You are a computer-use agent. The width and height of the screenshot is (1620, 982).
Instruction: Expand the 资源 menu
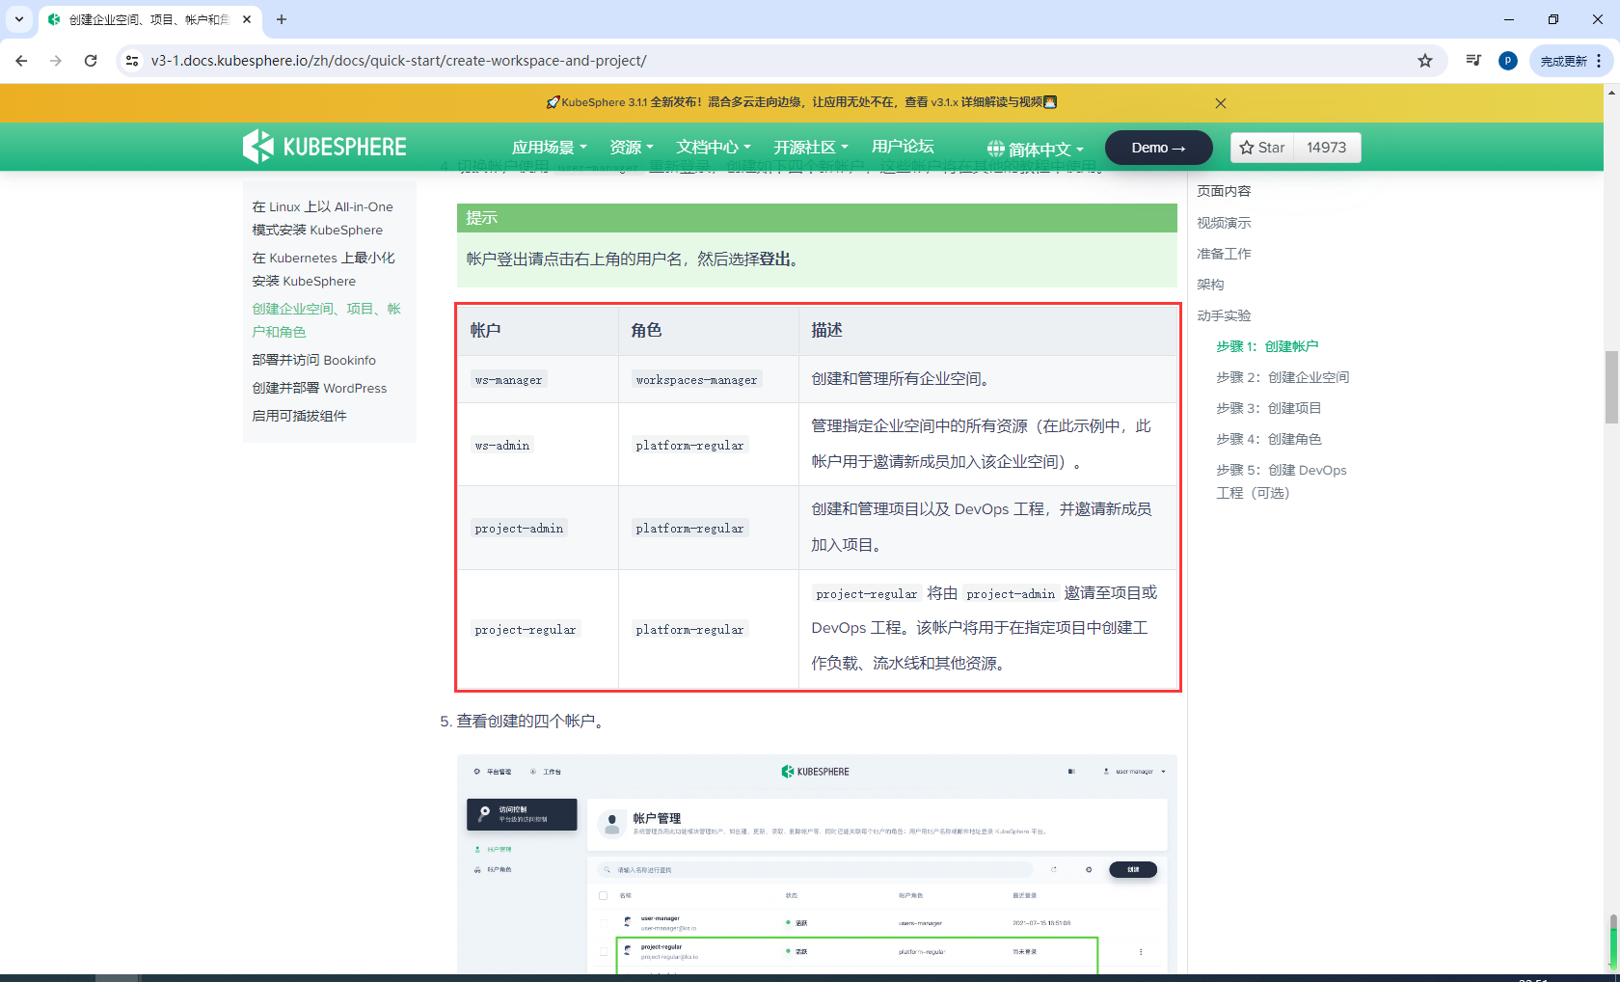632,147
